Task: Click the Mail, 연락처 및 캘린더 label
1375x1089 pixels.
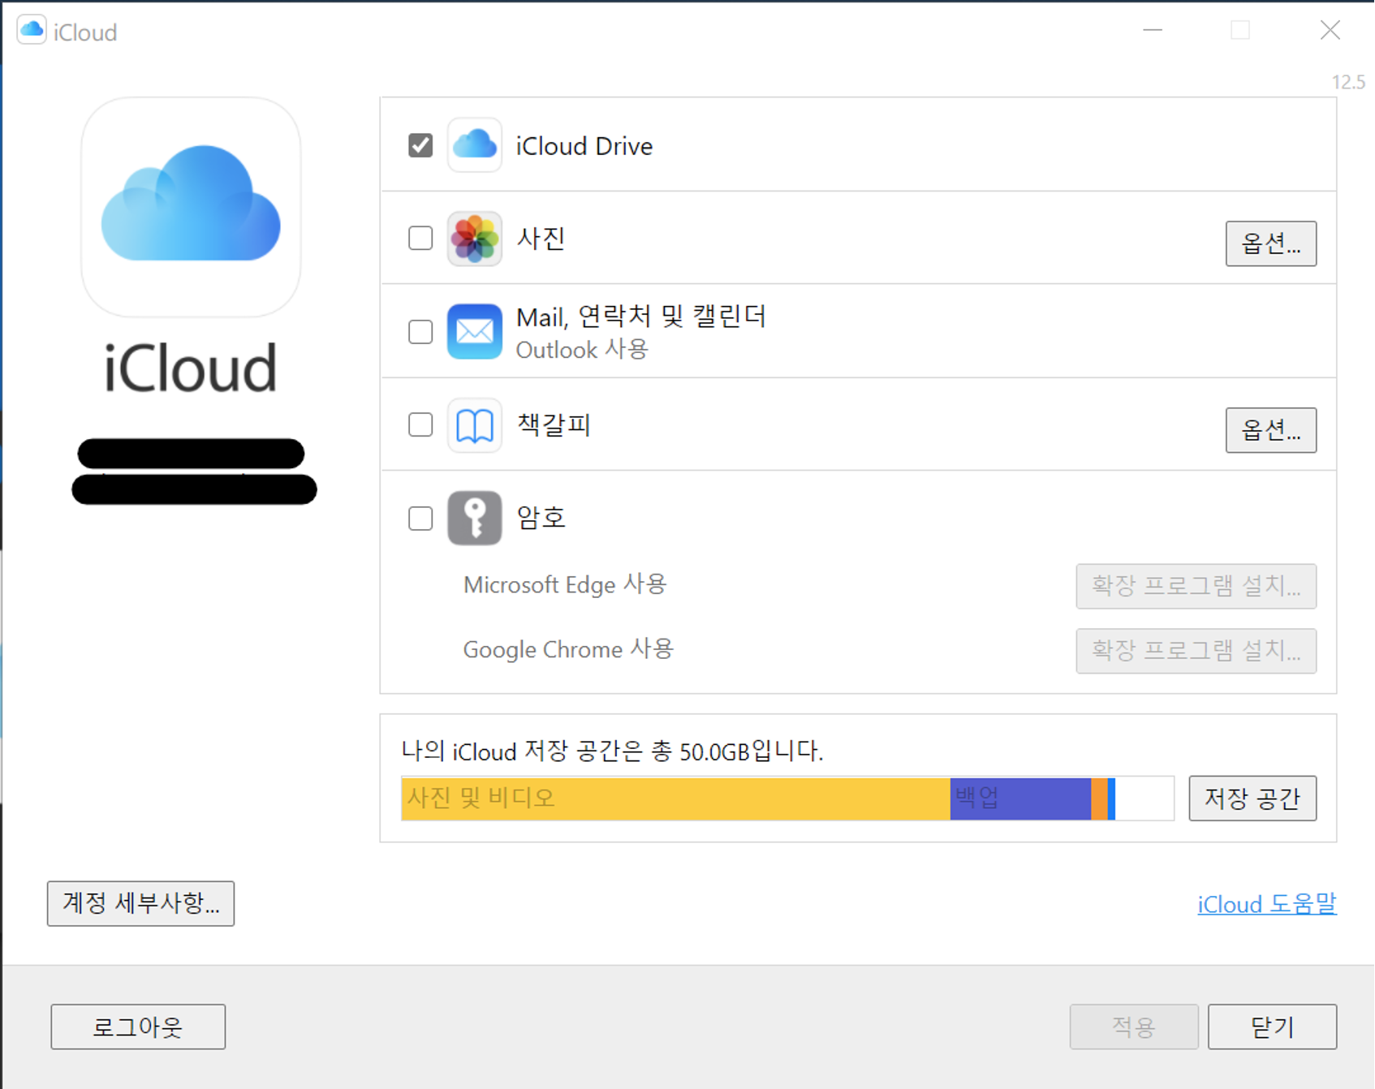Action: (641, 316)
